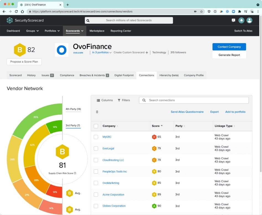262x215 pixels.
Task: Expand the Portfolios dropdown menu
Action: click(x=52, y=31)
